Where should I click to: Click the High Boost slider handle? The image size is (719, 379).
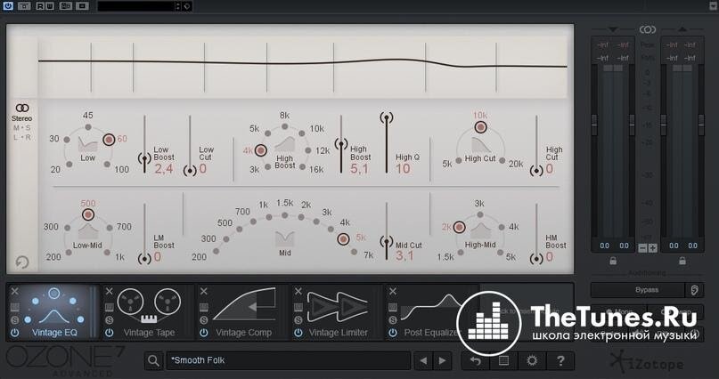(340, 145)
